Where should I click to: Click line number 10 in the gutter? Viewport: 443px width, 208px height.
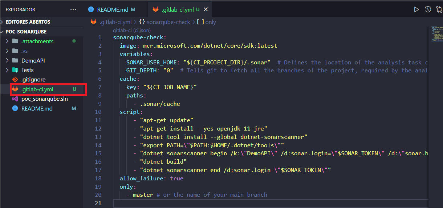pyautogui.click(x=98, y=112)
